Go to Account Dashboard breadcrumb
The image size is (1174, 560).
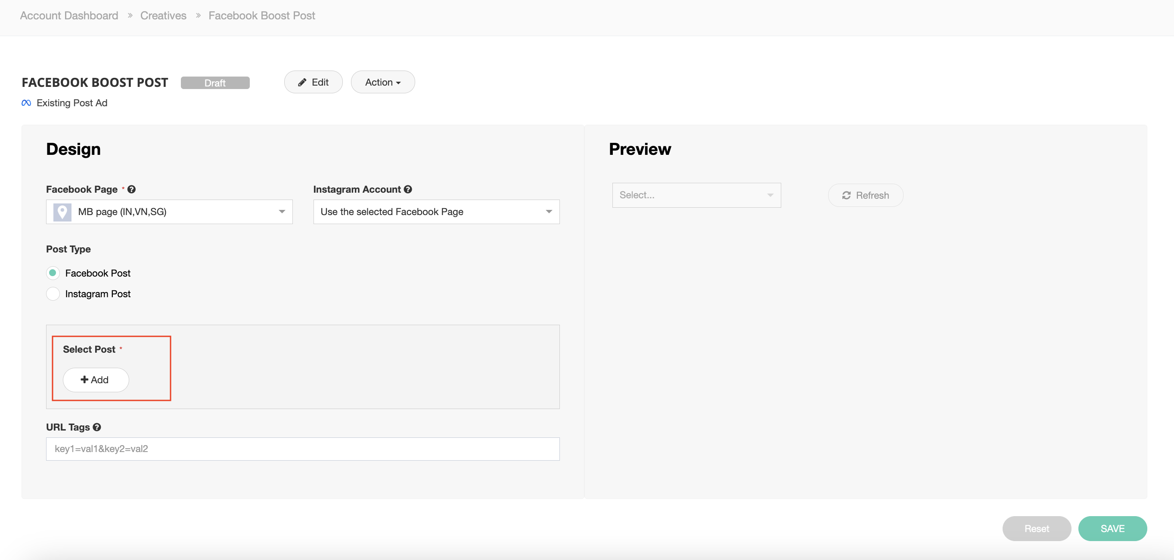tap(69, 15)
